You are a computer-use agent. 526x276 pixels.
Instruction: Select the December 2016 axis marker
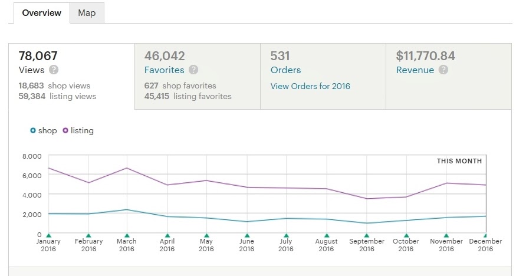[485, 235]
